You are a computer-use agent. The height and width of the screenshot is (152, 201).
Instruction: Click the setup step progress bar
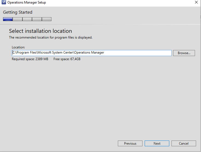[27, 19]
